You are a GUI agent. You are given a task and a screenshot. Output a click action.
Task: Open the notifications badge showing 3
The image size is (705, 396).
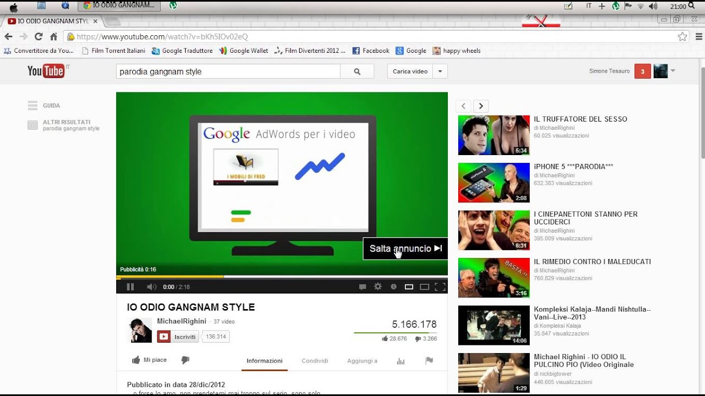[x=643, y=71]
